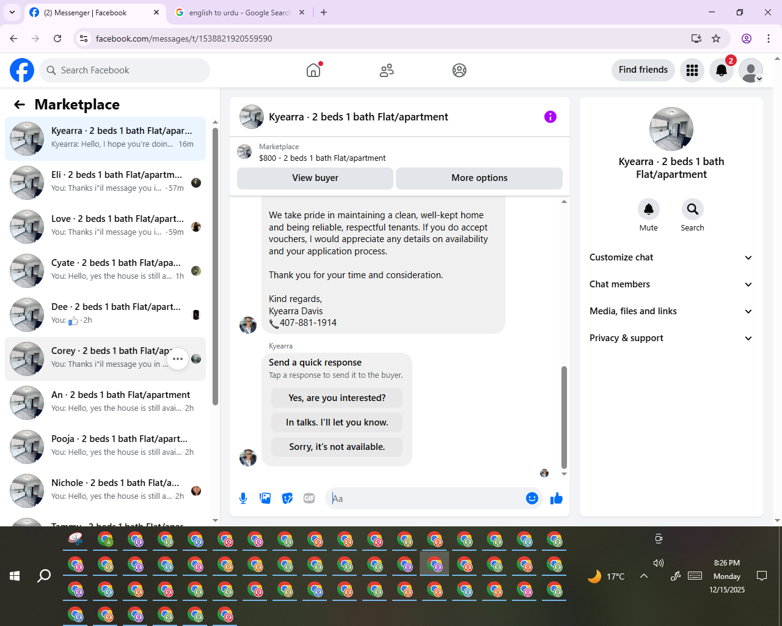The height and width of the screenshot is (626, 782).
Task: Click the message scrollbar in the chat pane
Action: tap(564, 417)
